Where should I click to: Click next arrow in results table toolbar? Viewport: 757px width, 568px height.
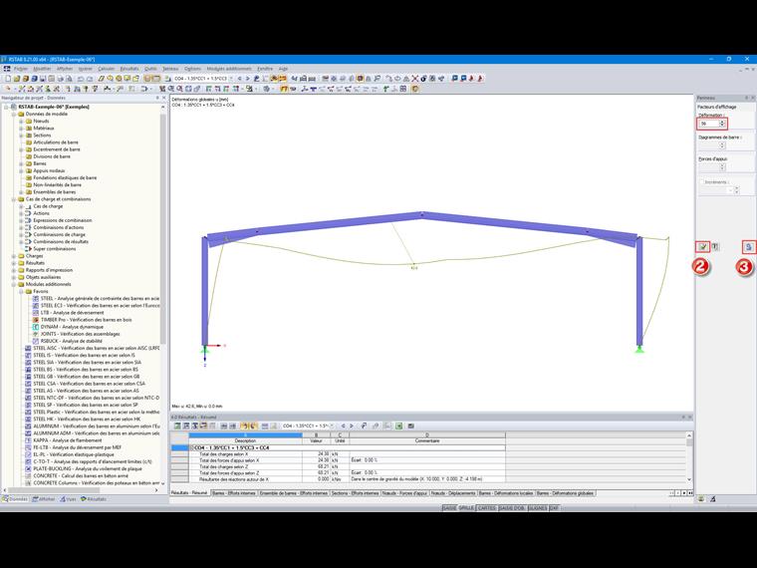pos(352,426)
